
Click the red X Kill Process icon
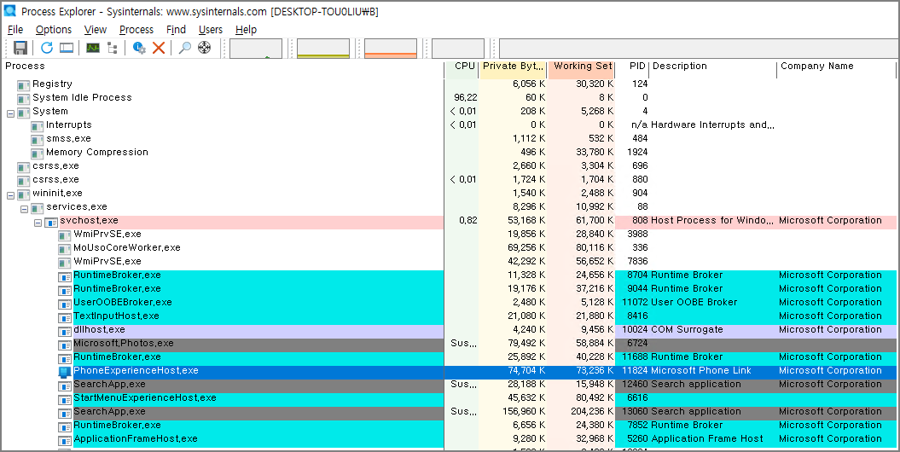pyautogui.click(x=159, y=48)
